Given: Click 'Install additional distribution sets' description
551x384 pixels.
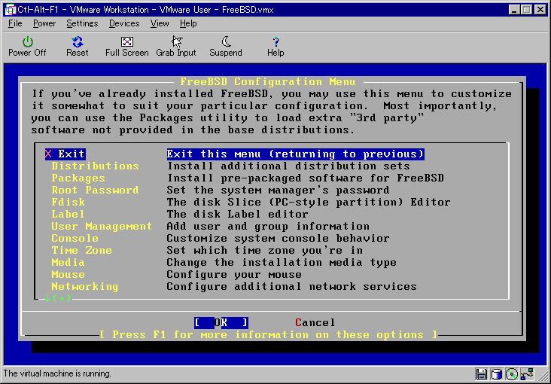Looking at the screenshot, I should tap(288, 166).
